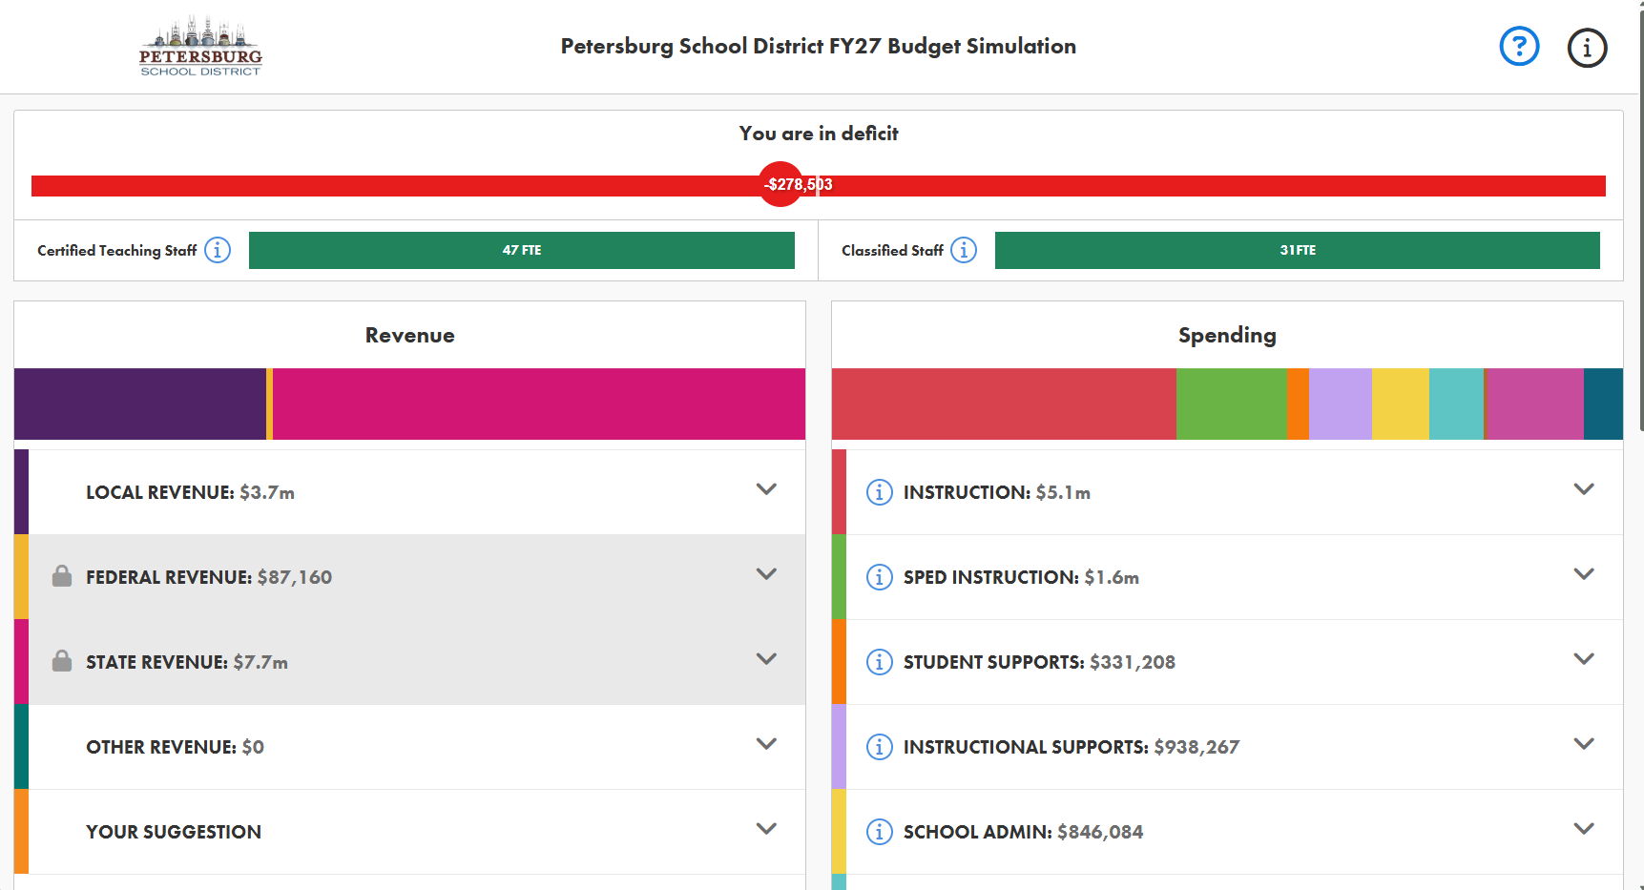1644x890 pixels.
Task: Open Instructional Supports info icon
Action: coord(879,747)
